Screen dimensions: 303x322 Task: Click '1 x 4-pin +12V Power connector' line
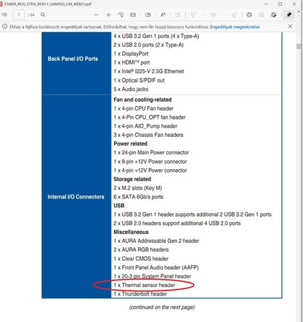click(x=150, y=170)
